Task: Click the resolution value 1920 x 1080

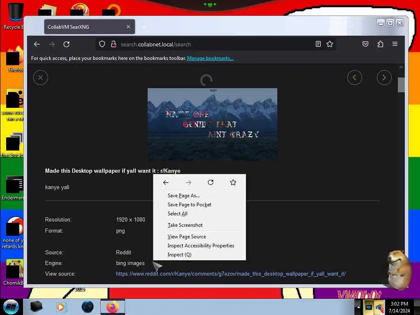Action: (x=130, y=220)
